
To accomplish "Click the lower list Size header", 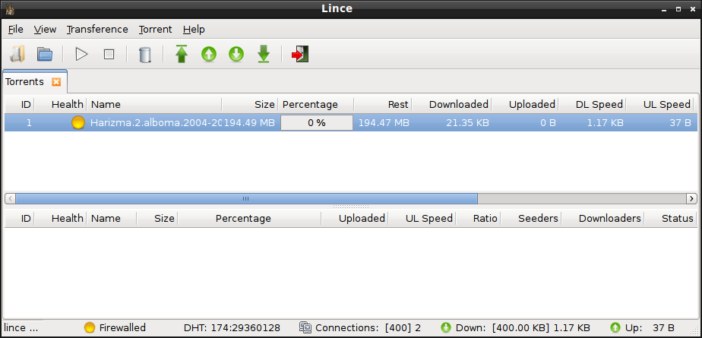I will [157, 219].
